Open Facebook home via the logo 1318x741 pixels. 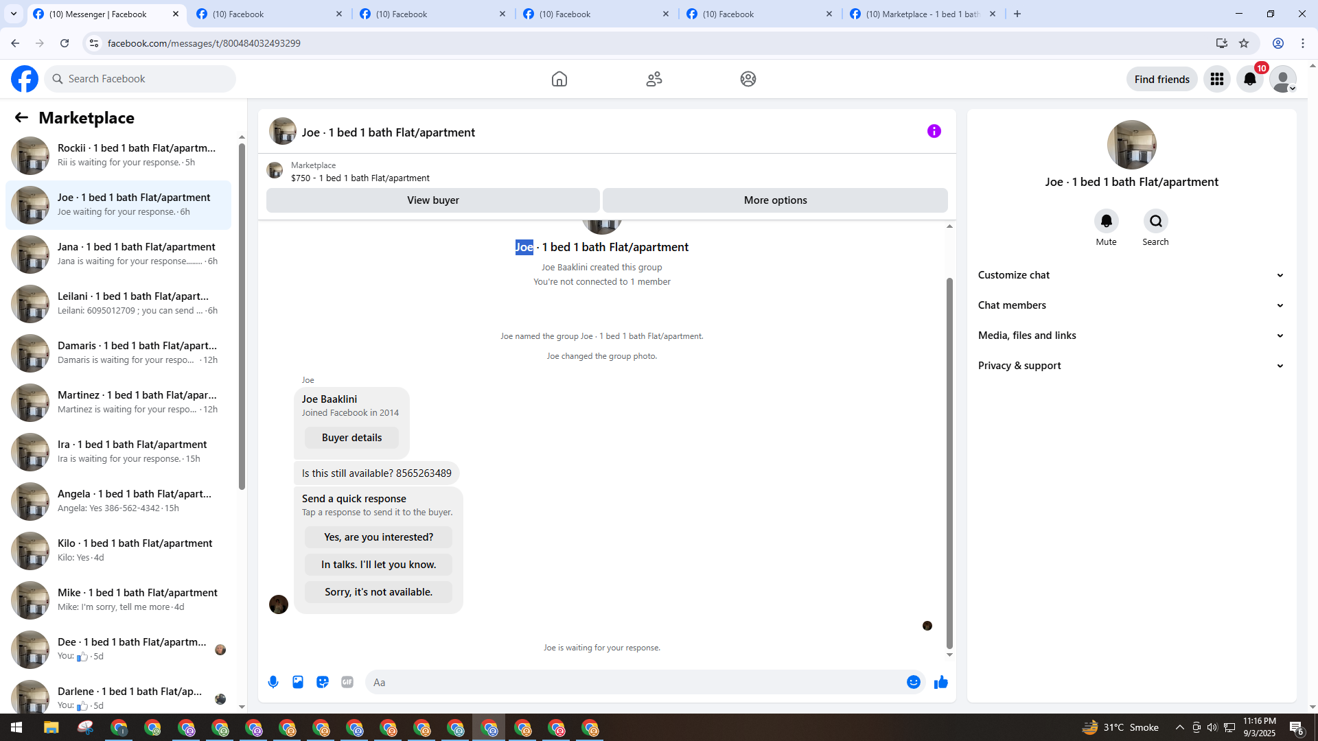tap(25, 79)
